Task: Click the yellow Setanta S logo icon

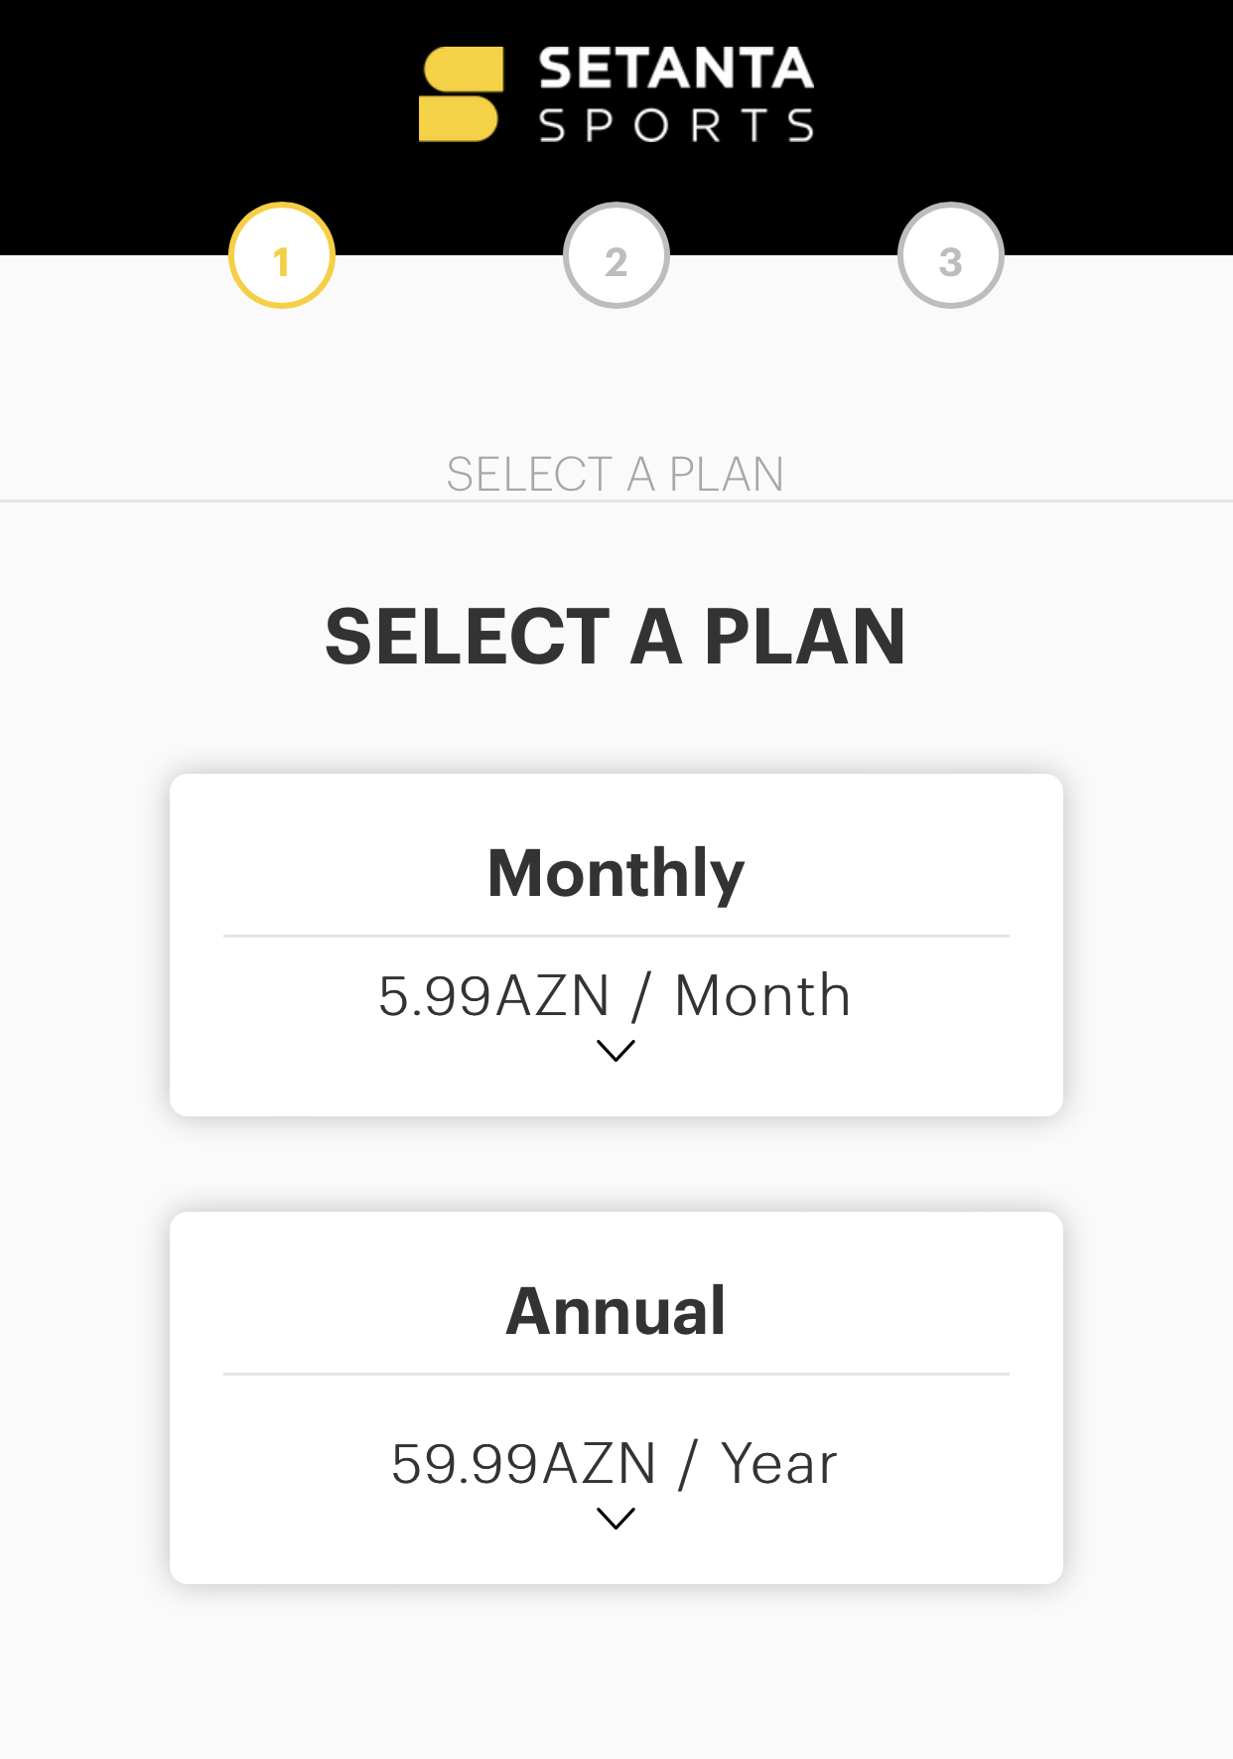Action: tap(461, 94)
